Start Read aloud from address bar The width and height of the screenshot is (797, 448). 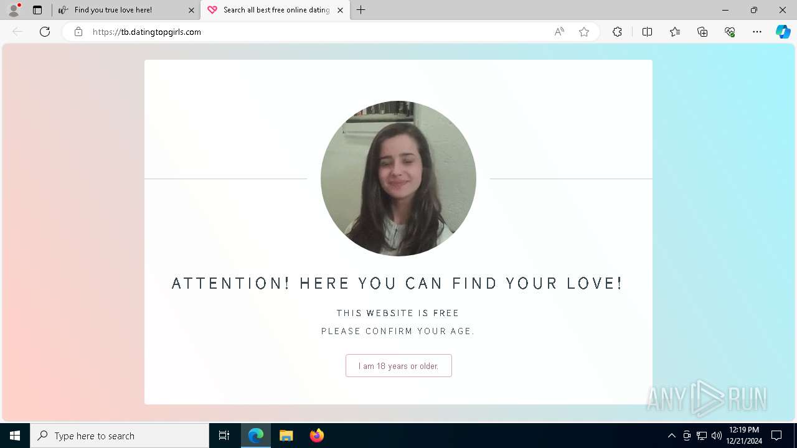click(559, 32)
